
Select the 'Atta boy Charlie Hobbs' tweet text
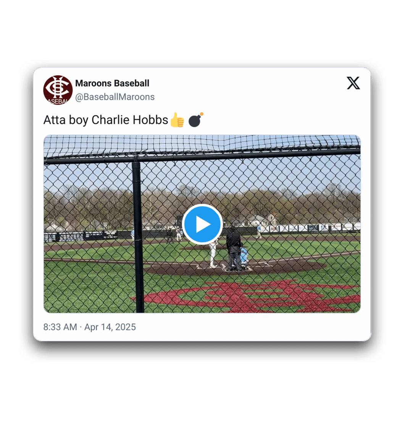[x=106, y=120]
